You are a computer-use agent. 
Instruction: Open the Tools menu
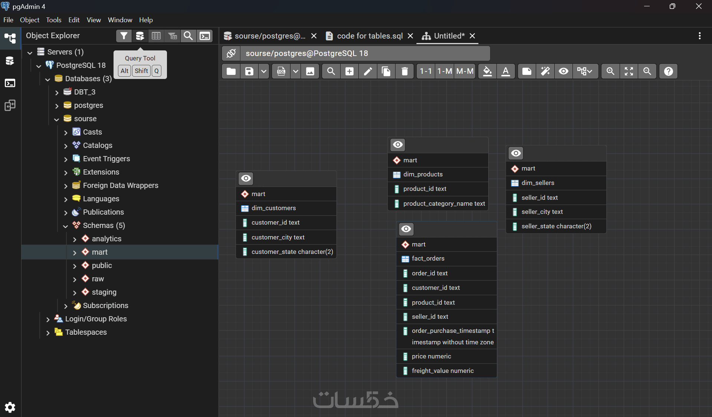54,20
